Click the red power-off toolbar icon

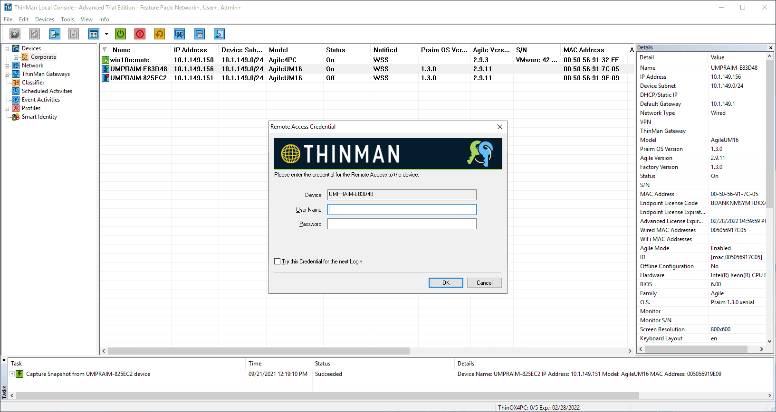click(x=140, y=34)
